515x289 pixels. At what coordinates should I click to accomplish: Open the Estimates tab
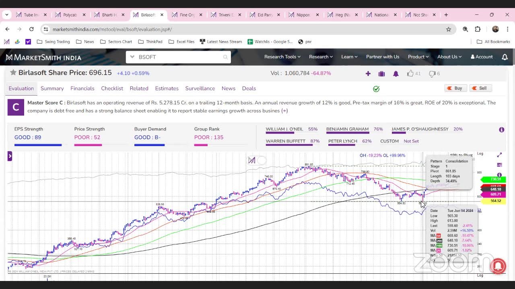click(167, 88)
